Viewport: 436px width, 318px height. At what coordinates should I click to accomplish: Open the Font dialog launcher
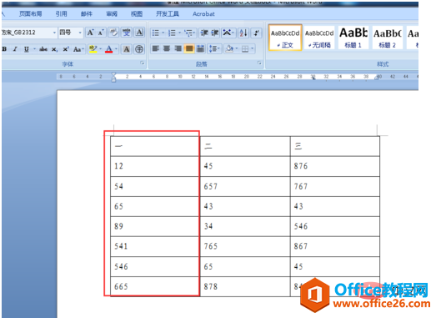(x=142, y=63)
